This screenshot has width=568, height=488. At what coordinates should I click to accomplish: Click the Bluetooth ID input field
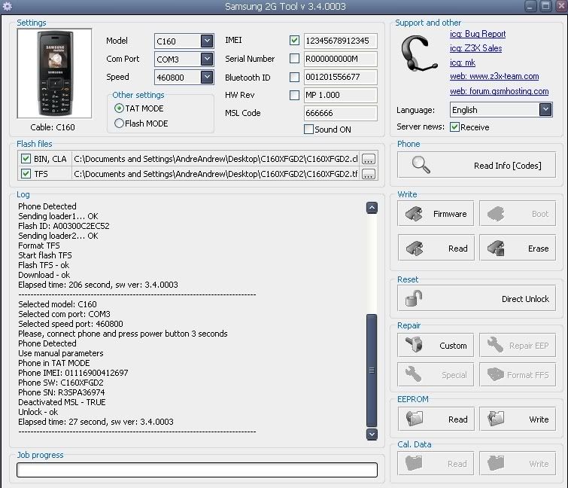pyautogui.click(x=340, y=77)
